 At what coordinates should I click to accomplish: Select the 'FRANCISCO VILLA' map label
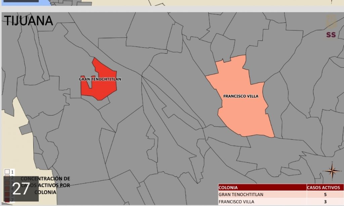pos(241,96)
